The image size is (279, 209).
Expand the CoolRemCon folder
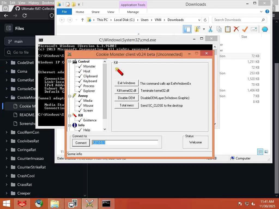click(x=7, y=132)
